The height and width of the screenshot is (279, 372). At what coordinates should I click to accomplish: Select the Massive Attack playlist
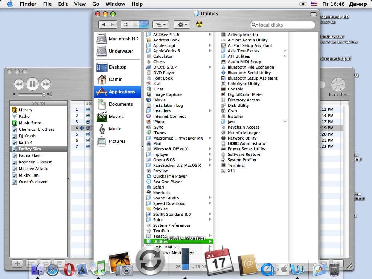click(39, 169)
